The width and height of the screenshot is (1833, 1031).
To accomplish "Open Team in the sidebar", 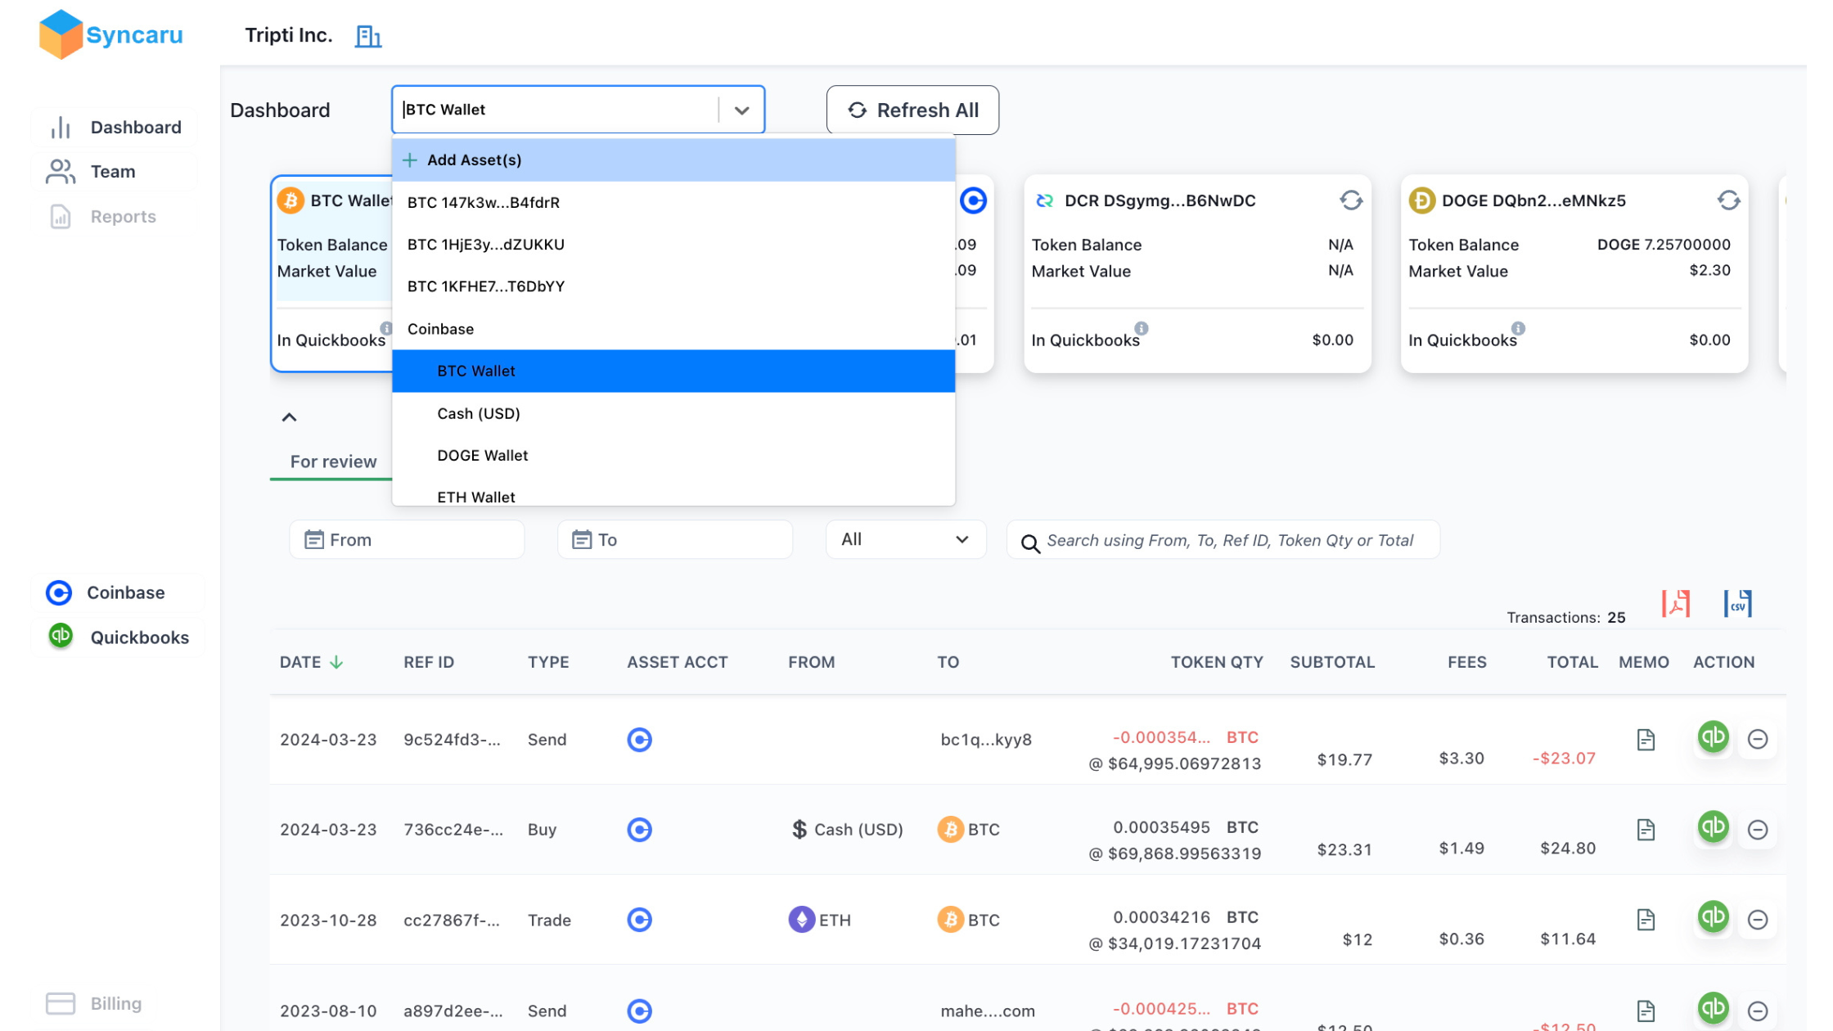I will click(x=115, y=171).
